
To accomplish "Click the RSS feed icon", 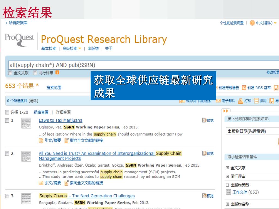I will pyautogui.click(x=244, y=88).
